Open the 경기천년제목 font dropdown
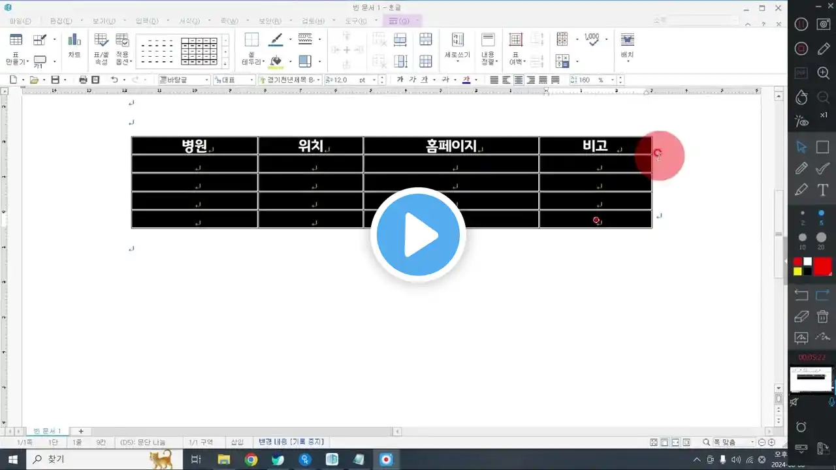Screen dimensions: 836x470 pos(290,80)
